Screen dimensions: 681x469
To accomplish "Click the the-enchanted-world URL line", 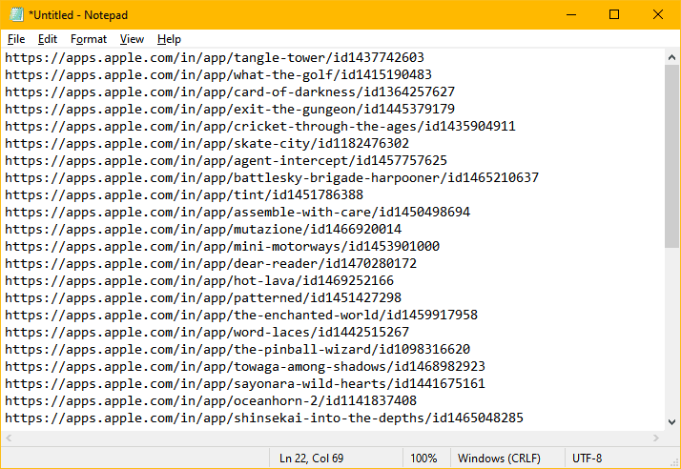I will point(241,315).
